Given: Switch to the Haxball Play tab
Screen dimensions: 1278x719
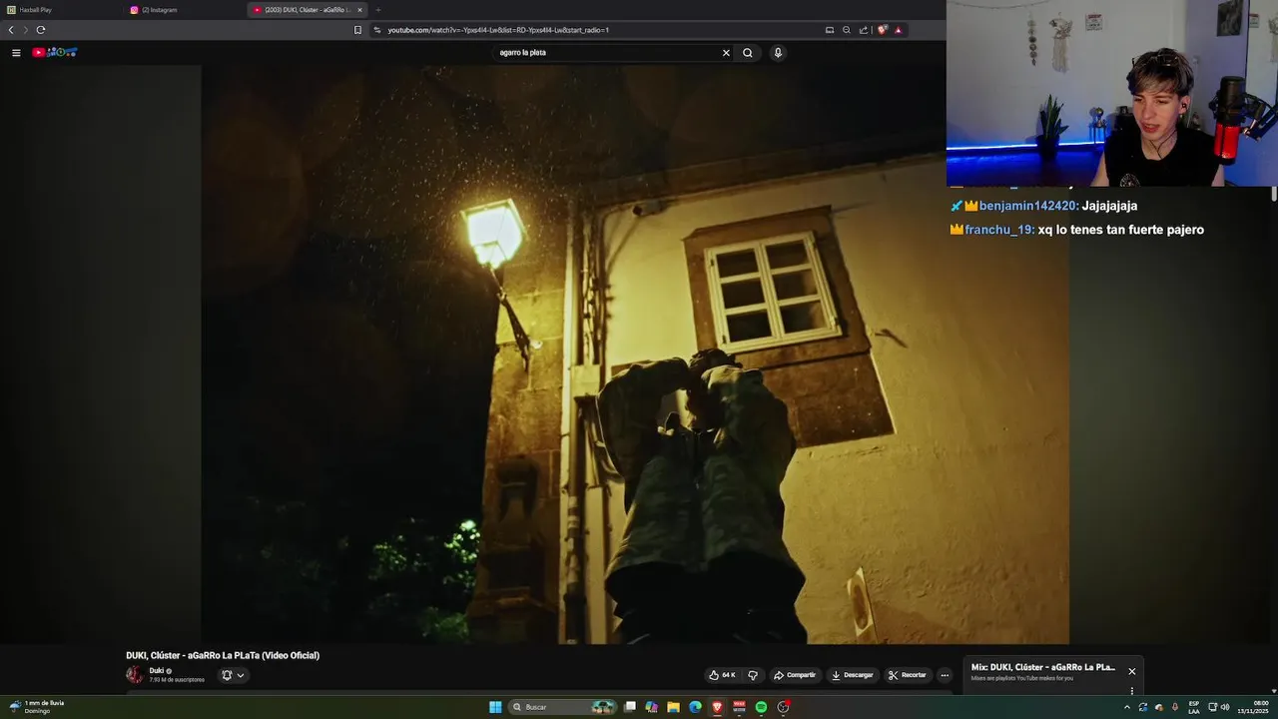Looking at the screenshot, I should 62,10.
